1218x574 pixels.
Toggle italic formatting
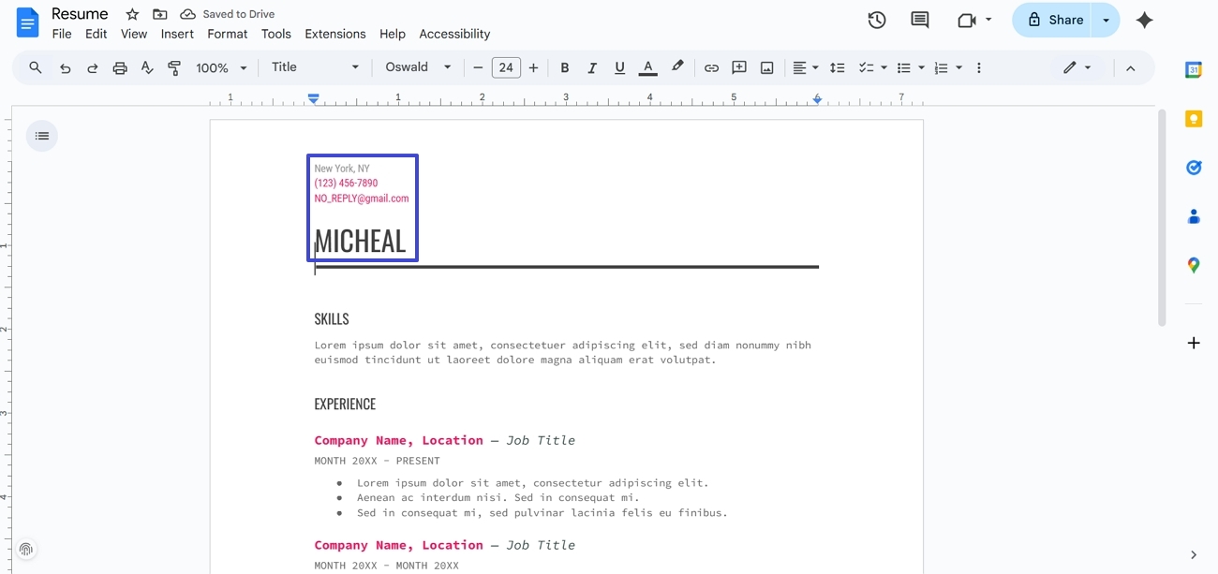592,67
